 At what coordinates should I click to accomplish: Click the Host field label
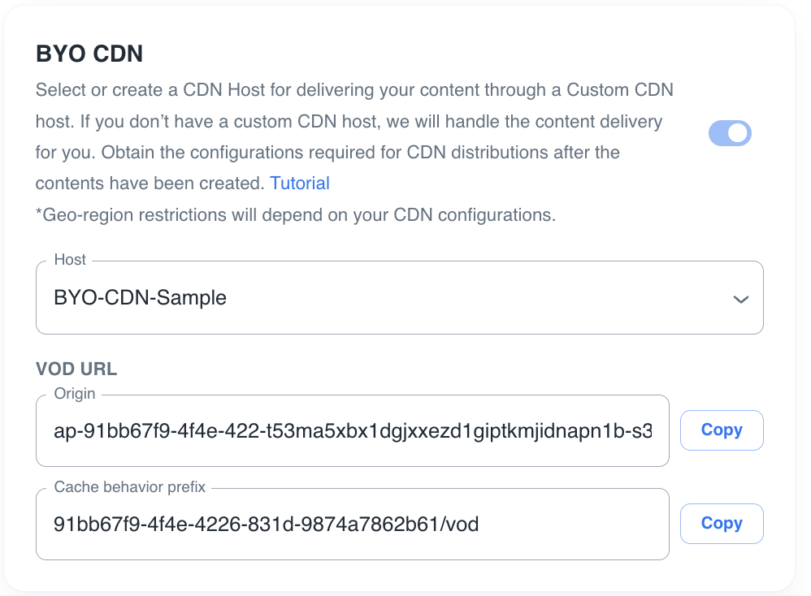[x=70, y=260]
